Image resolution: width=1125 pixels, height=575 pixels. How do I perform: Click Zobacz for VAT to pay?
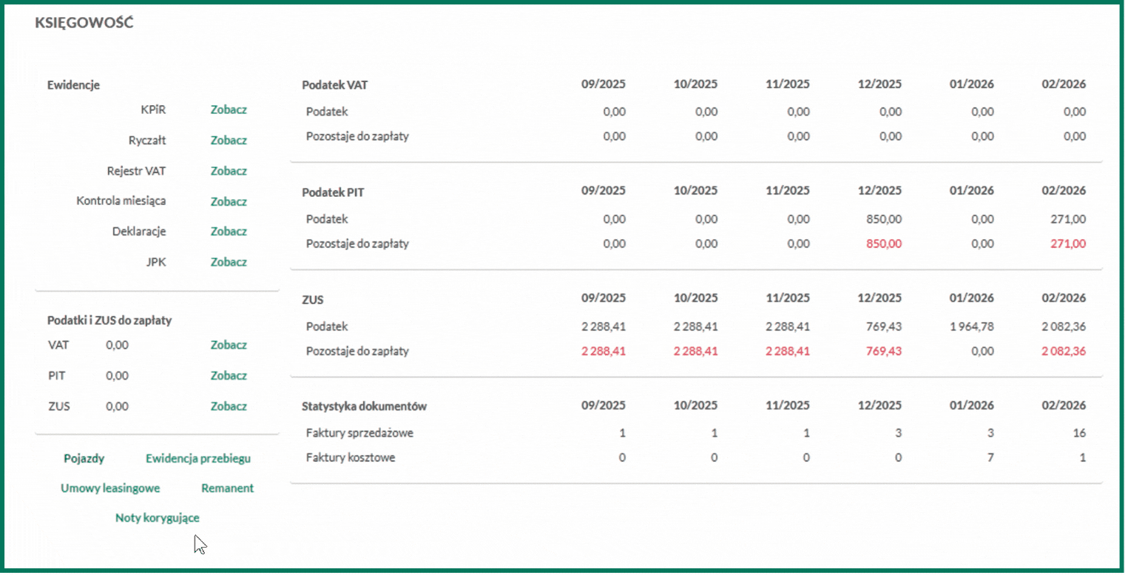[x=229, y=345]
